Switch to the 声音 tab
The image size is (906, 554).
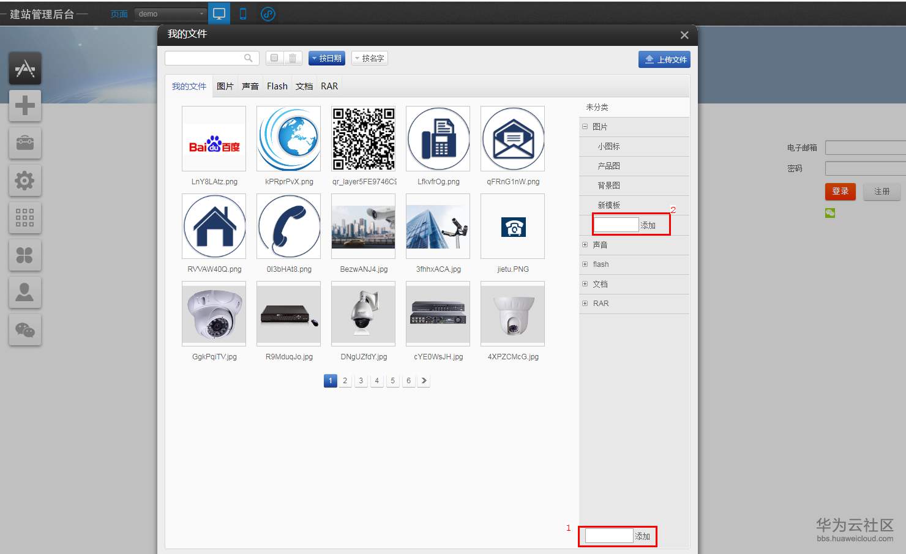[250, 86]
